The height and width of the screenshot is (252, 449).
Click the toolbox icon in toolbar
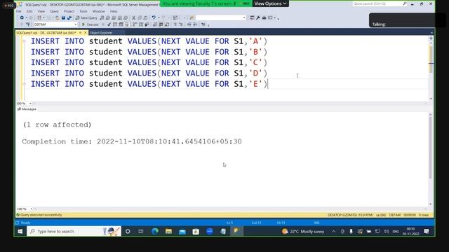tap(264, 17)
